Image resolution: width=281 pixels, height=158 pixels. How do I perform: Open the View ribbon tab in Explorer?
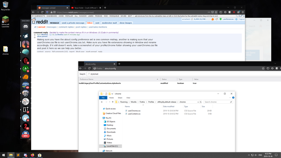(128, 97)
